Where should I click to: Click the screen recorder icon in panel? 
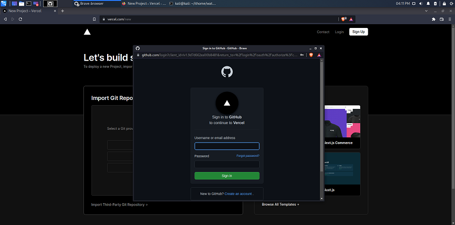tap(36, 3)
